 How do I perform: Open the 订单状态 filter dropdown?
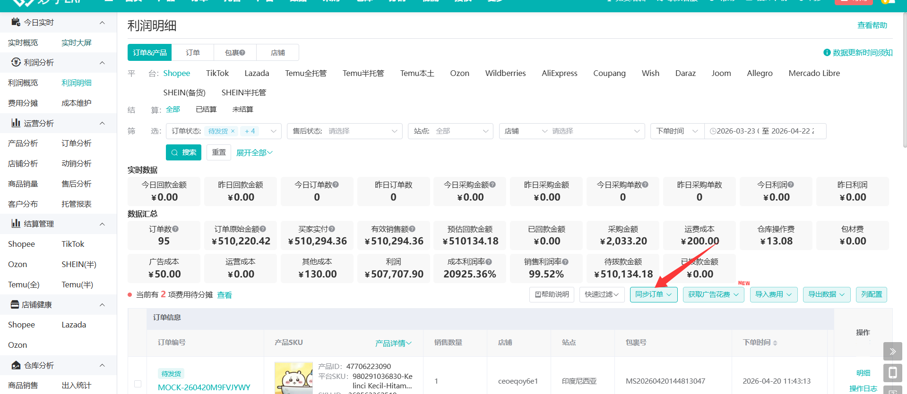(224, 131)
